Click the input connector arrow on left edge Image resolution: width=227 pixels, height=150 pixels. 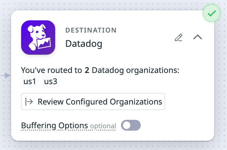coord(6,76)
